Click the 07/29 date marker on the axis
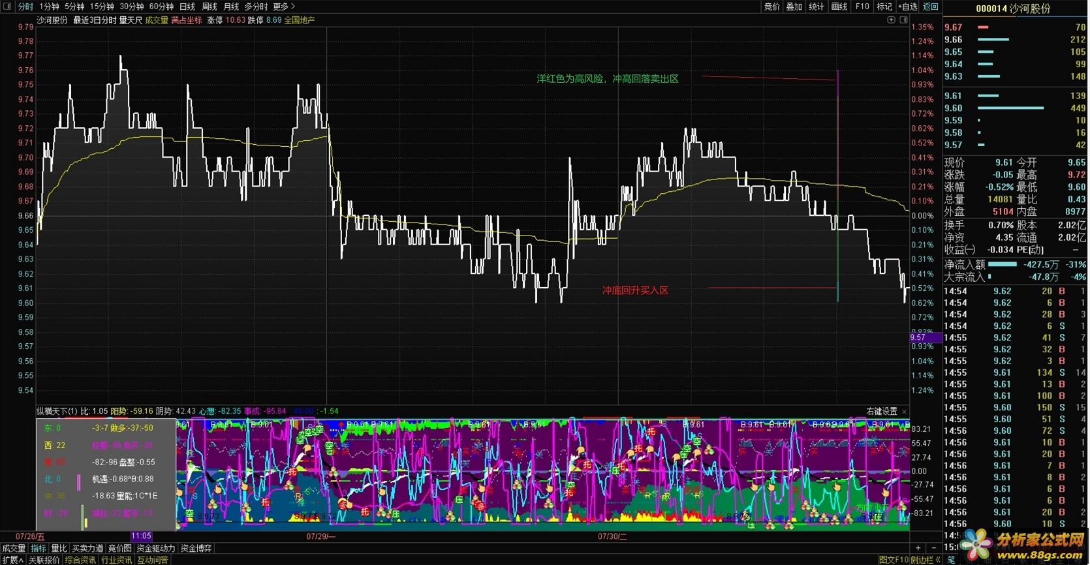 [320, 536]
